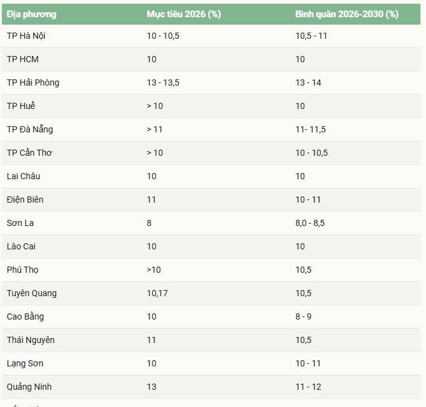Click the "Bình quân 2026-2030 (%)" header
This screenshot has width=426, height=407.
tap(347, 14)
